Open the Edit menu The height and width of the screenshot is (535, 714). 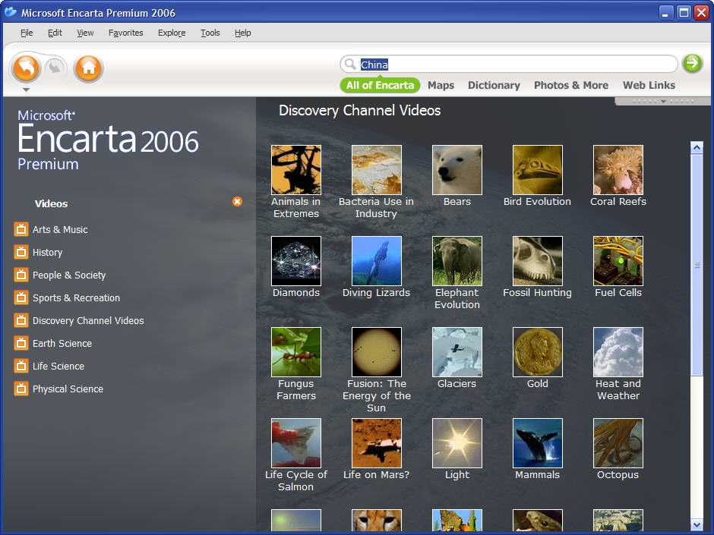point(55,33)
